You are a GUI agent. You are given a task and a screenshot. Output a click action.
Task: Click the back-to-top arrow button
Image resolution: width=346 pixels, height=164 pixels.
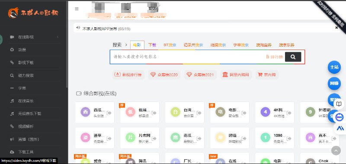point(336,151)
